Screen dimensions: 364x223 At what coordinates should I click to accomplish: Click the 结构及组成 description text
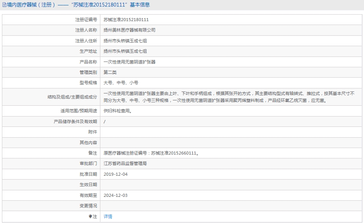(x=230, y=97)
